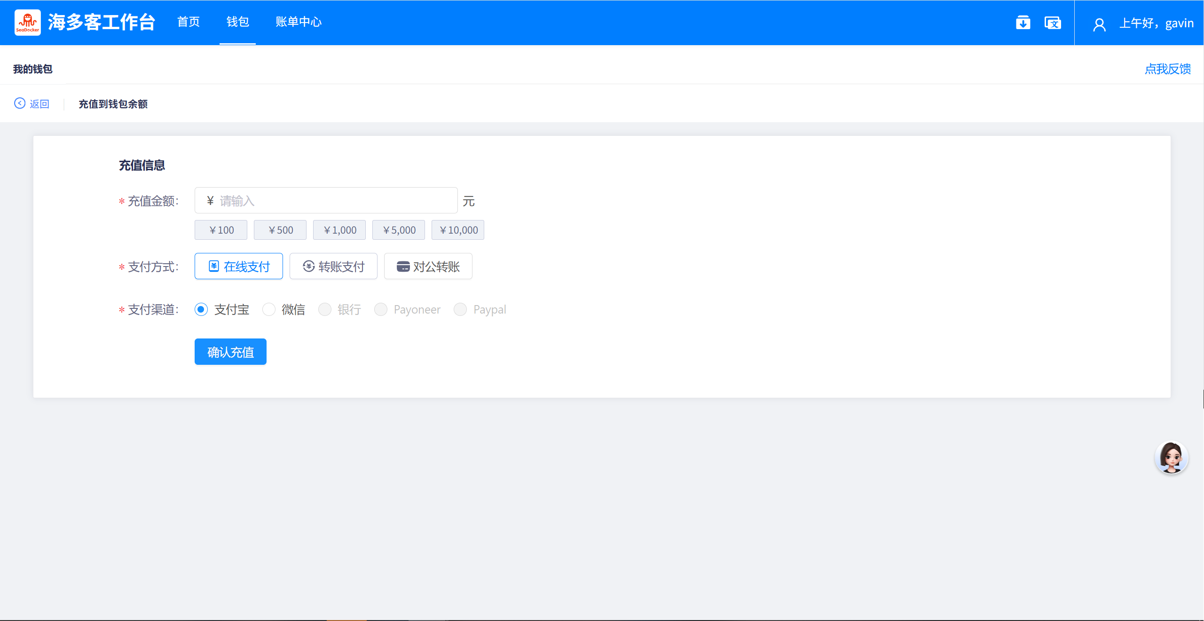Screen dimensions: 1204x621
Task: Open the 点我反馈 feedback link
Action: 1167,69
